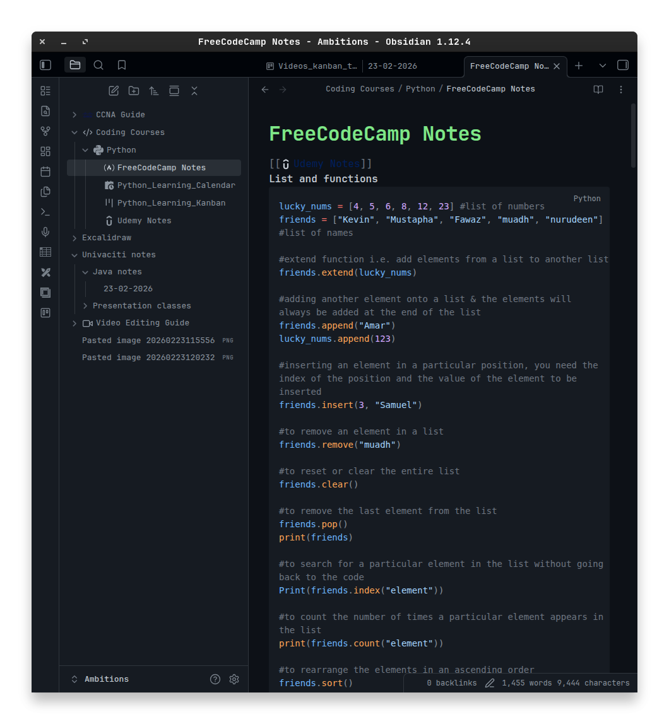
Task: Toggle the left sidebar with the panel icon
Action: pos(45,64)
